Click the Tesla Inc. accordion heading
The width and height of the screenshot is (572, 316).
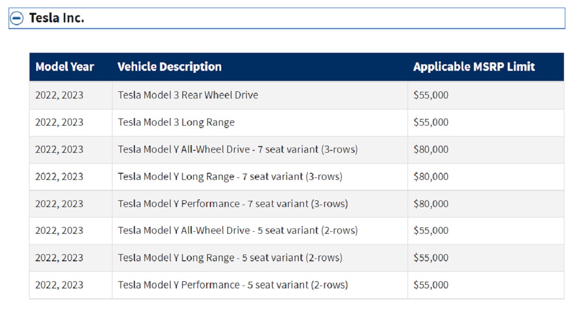(x=57, y=18)
